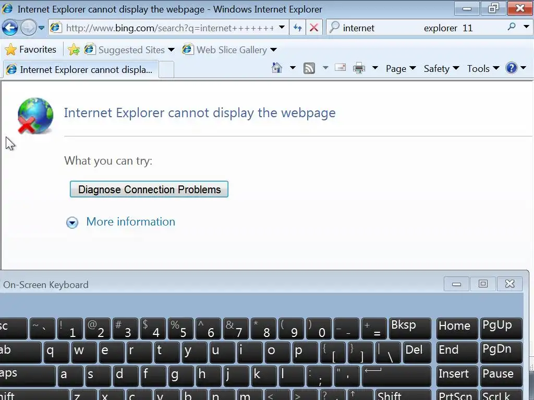Viewport: 534px width, 400px height.
Task: Open the Safety menu
Action: coord(441,69)
